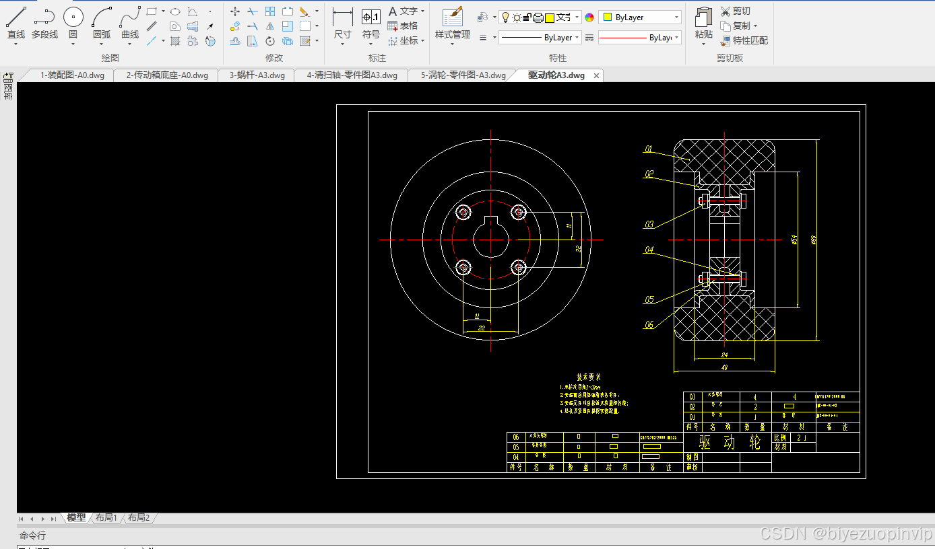Click the 剪切 cut button

coord(736,11)
